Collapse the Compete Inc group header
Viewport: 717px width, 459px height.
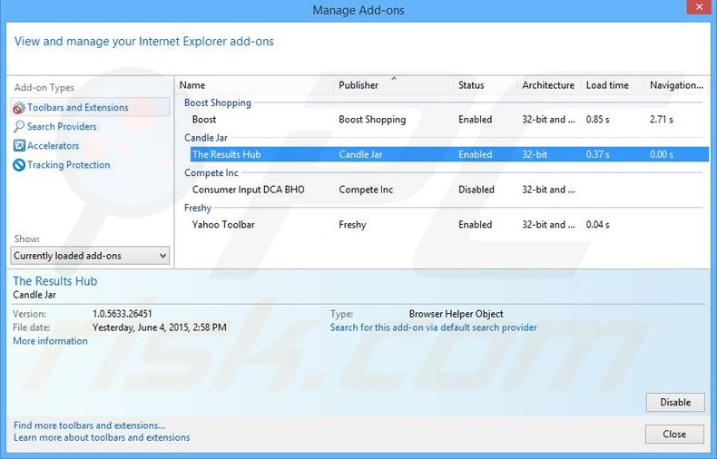[211, 173]
